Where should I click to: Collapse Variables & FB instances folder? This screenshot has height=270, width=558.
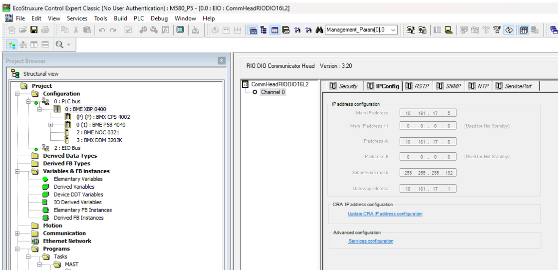pos(17,172)
